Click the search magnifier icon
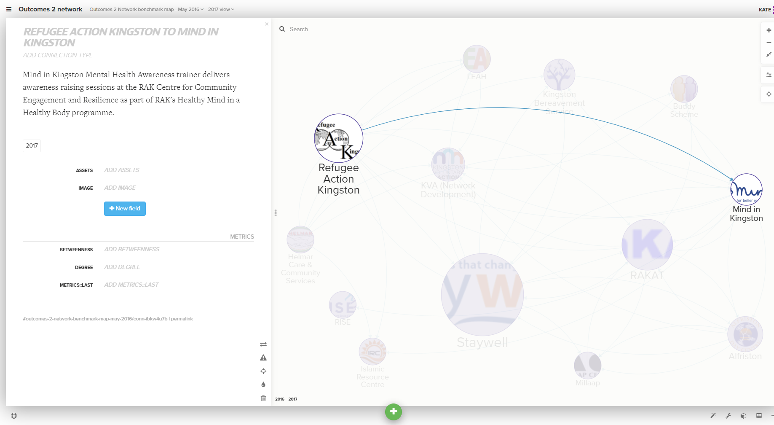The image size is (774, 425). 282,29
